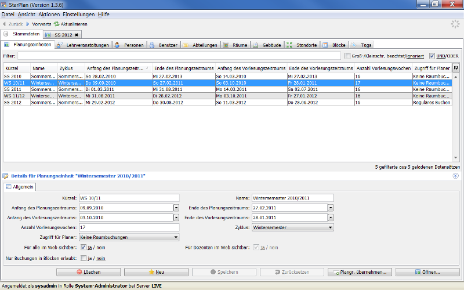Select the SS 2011 table row

pos(227,89)
